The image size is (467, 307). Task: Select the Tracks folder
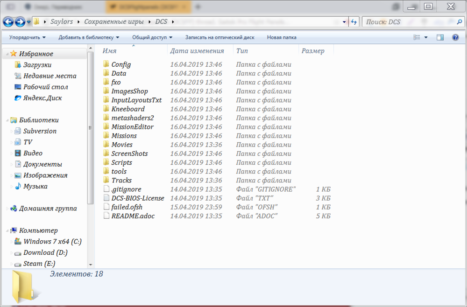click(117, 180)
